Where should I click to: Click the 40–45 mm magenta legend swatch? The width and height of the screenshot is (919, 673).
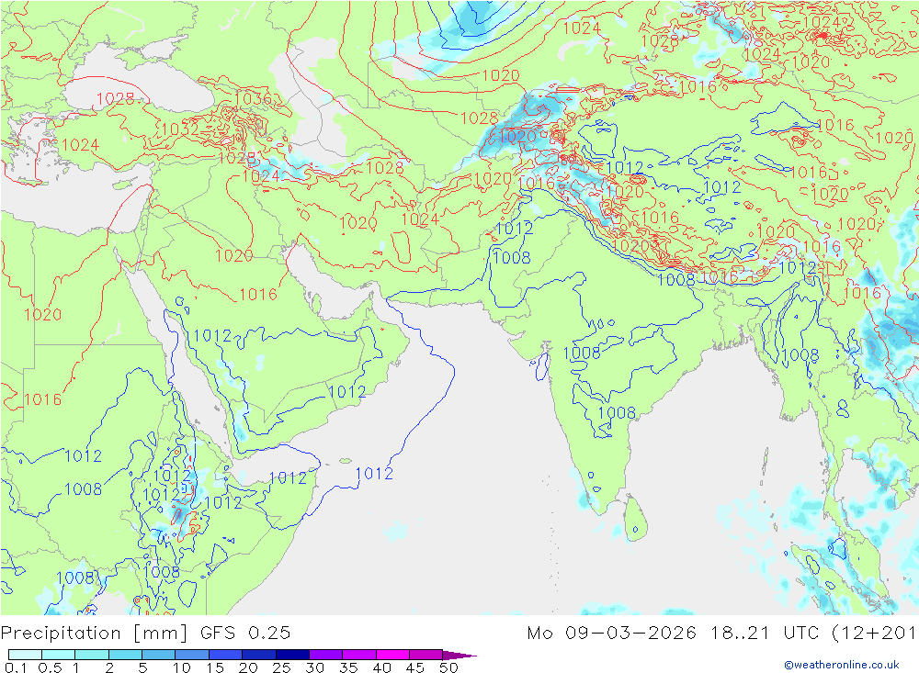(x=392, y=655)
